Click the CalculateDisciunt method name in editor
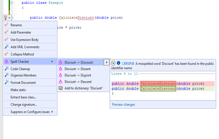The image size is (219, 139). [x=76, y=18]
